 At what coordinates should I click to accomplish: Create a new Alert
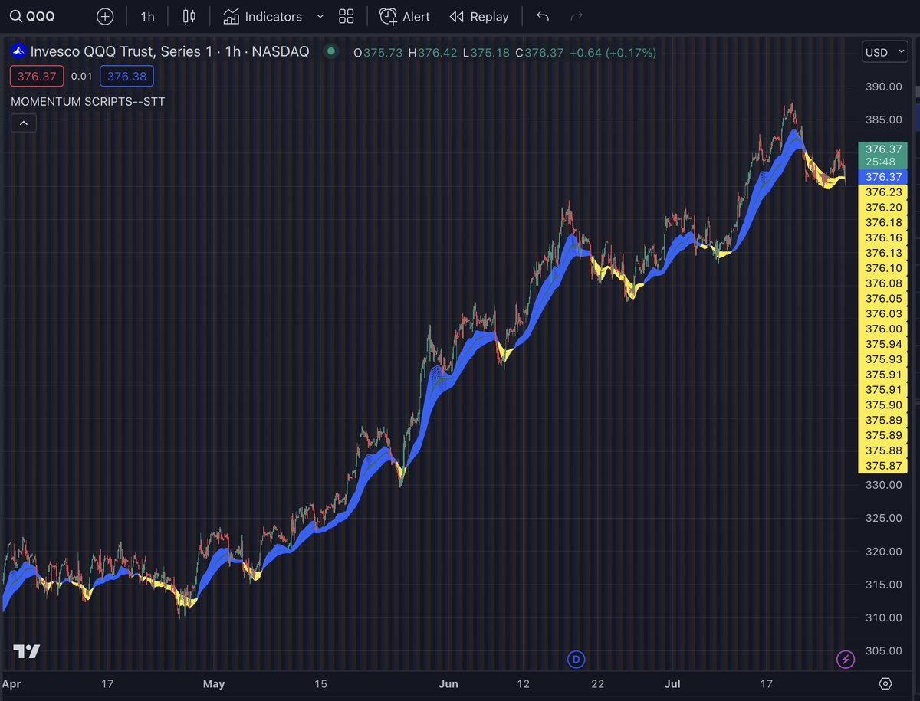406,16
